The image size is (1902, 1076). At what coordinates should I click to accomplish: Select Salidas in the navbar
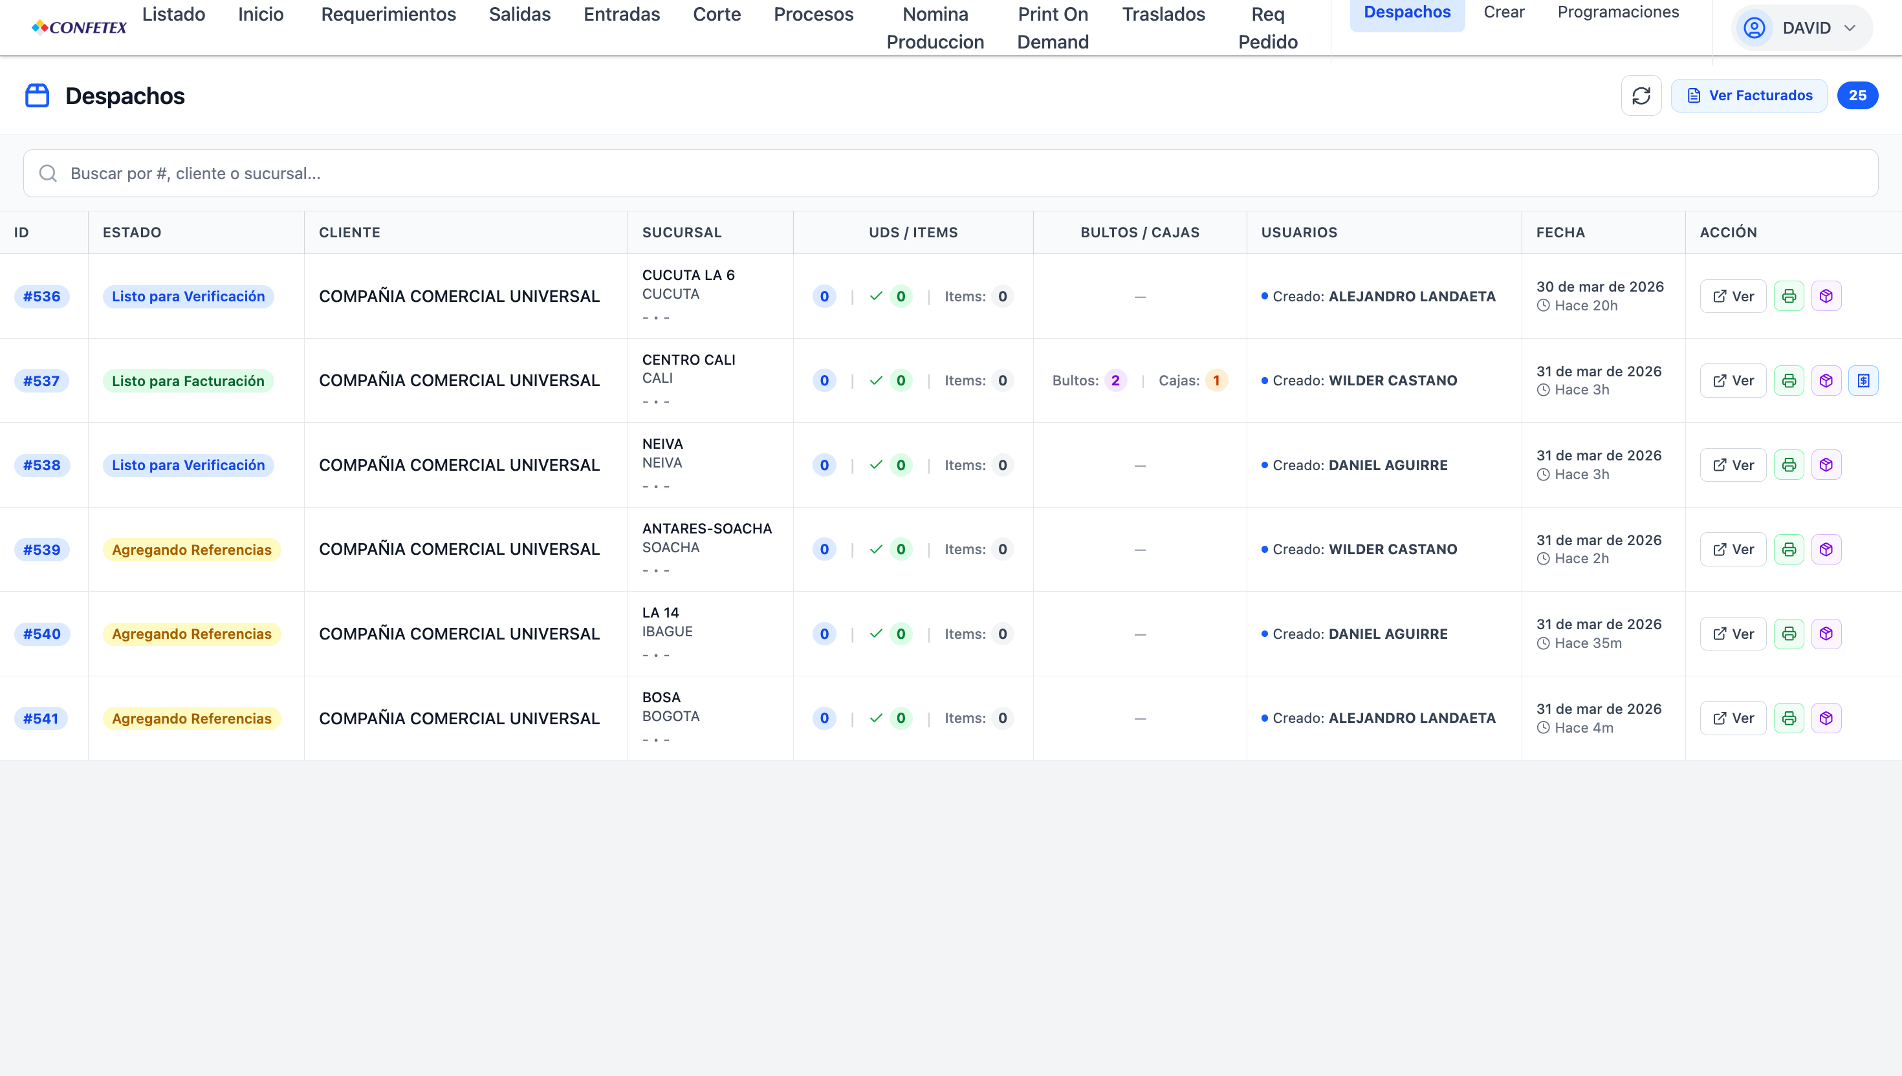click(x=519, y=14)
